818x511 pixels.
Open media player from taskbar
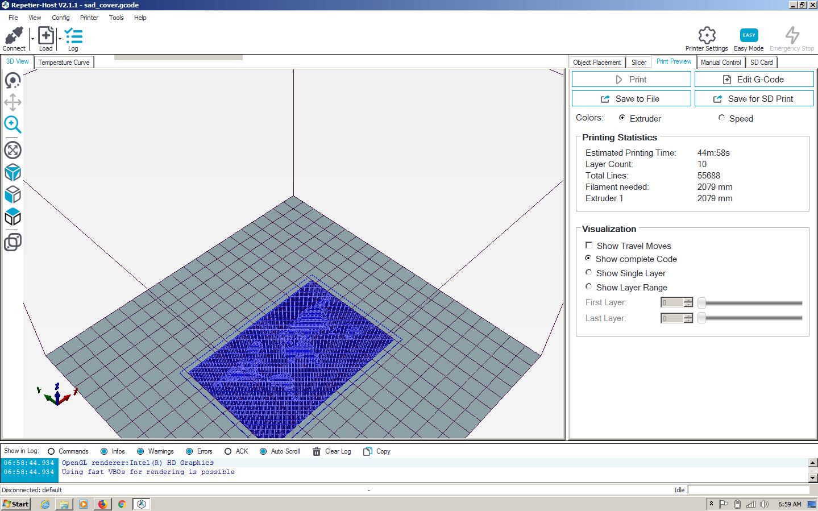tap(84, 504)
